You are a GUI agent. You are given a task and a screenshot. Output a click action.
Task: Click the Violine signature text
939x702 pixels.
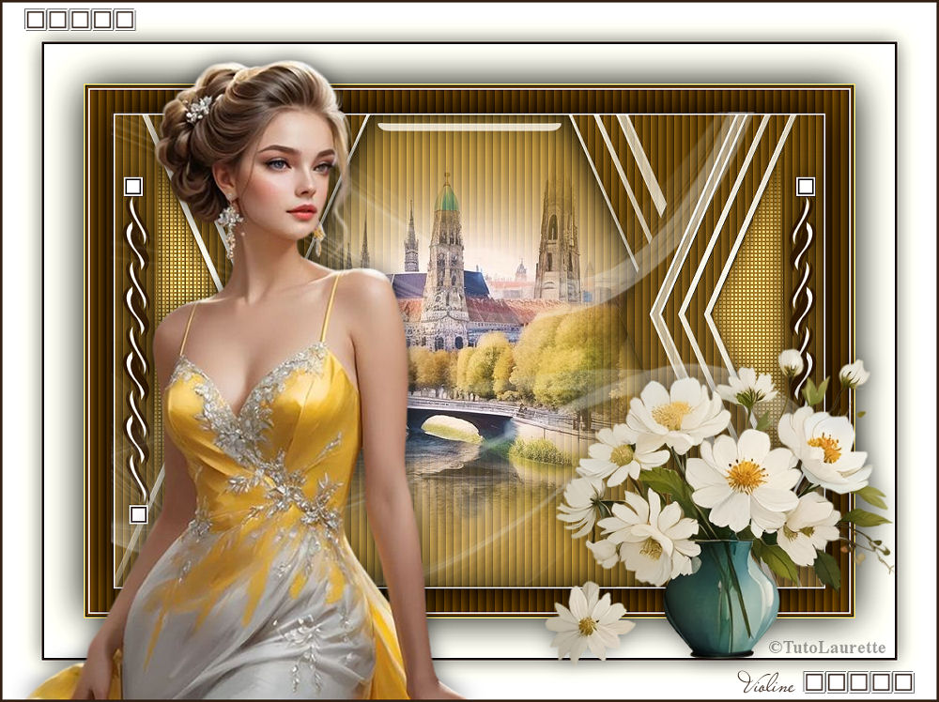click(766, 683)
